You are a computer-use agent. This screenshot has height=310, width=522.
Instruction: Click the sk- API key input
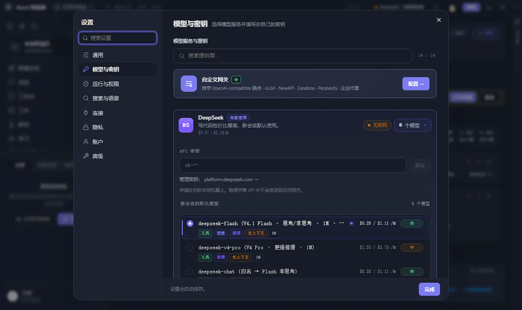(293, 165)
